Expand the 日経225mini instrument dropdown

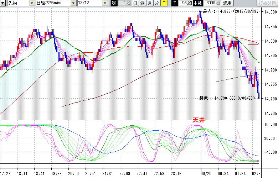(73, 3)
